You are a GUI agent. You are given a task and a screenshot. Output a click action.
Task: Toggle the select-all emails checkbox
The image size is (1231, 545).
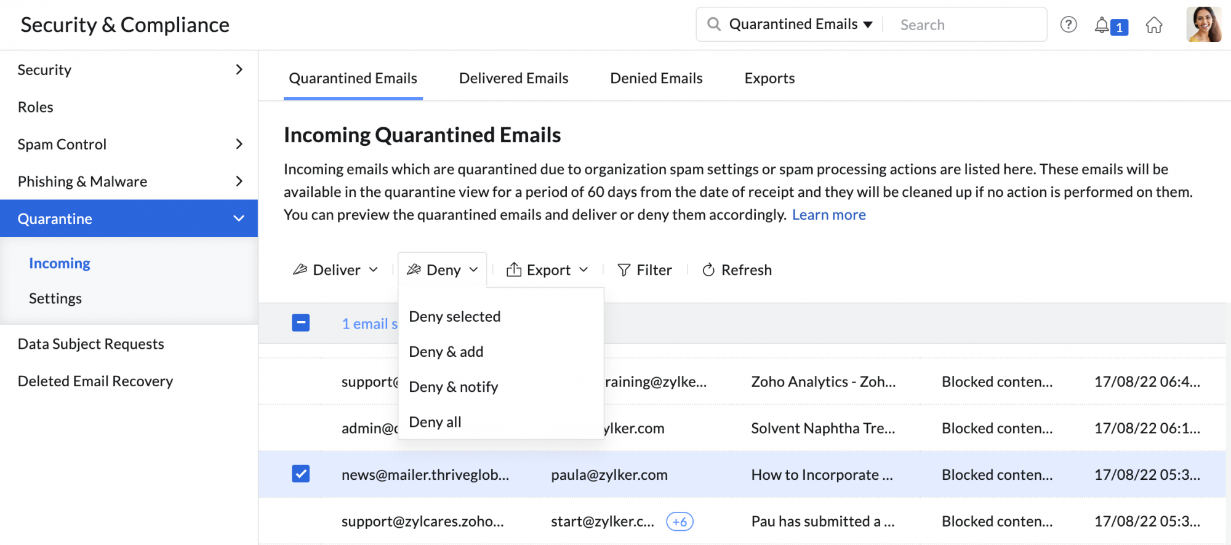click(x=300, y=323)
